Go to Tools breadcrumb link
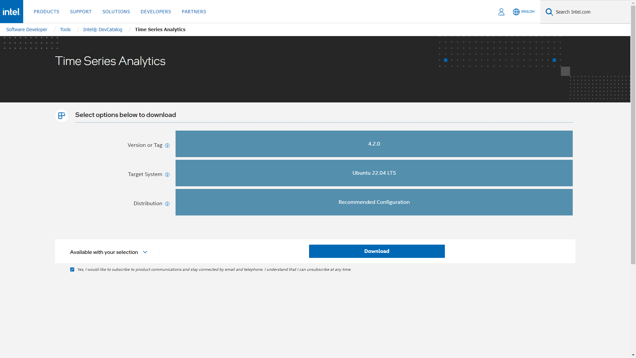Viewport: 636px width, 358px height. pos(65,30)
